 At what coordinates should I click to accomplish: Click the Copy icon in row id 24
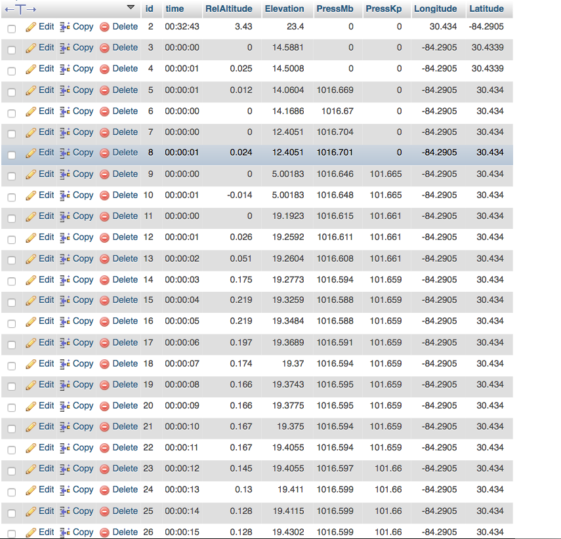[x=64, y=490]
